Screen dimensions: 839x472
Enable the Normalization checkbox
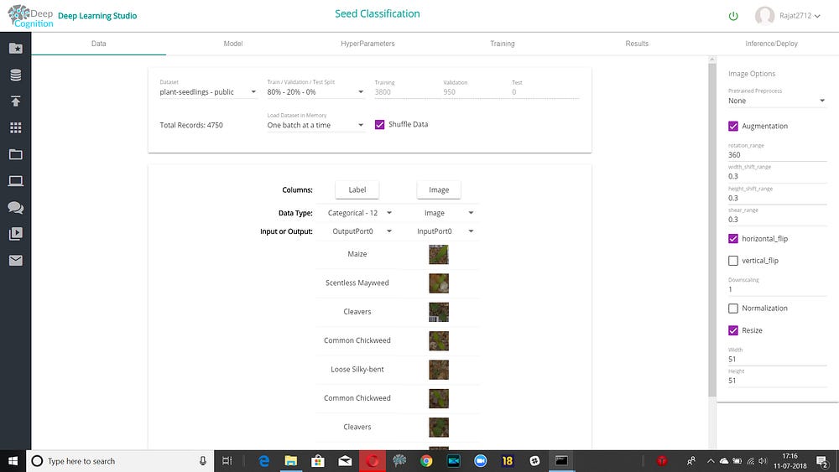pos(733,309)
